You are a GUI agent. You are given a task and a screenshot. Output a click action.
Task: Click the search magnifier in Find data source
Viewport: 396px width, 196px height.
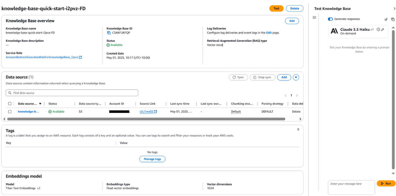tap(10, 93)
